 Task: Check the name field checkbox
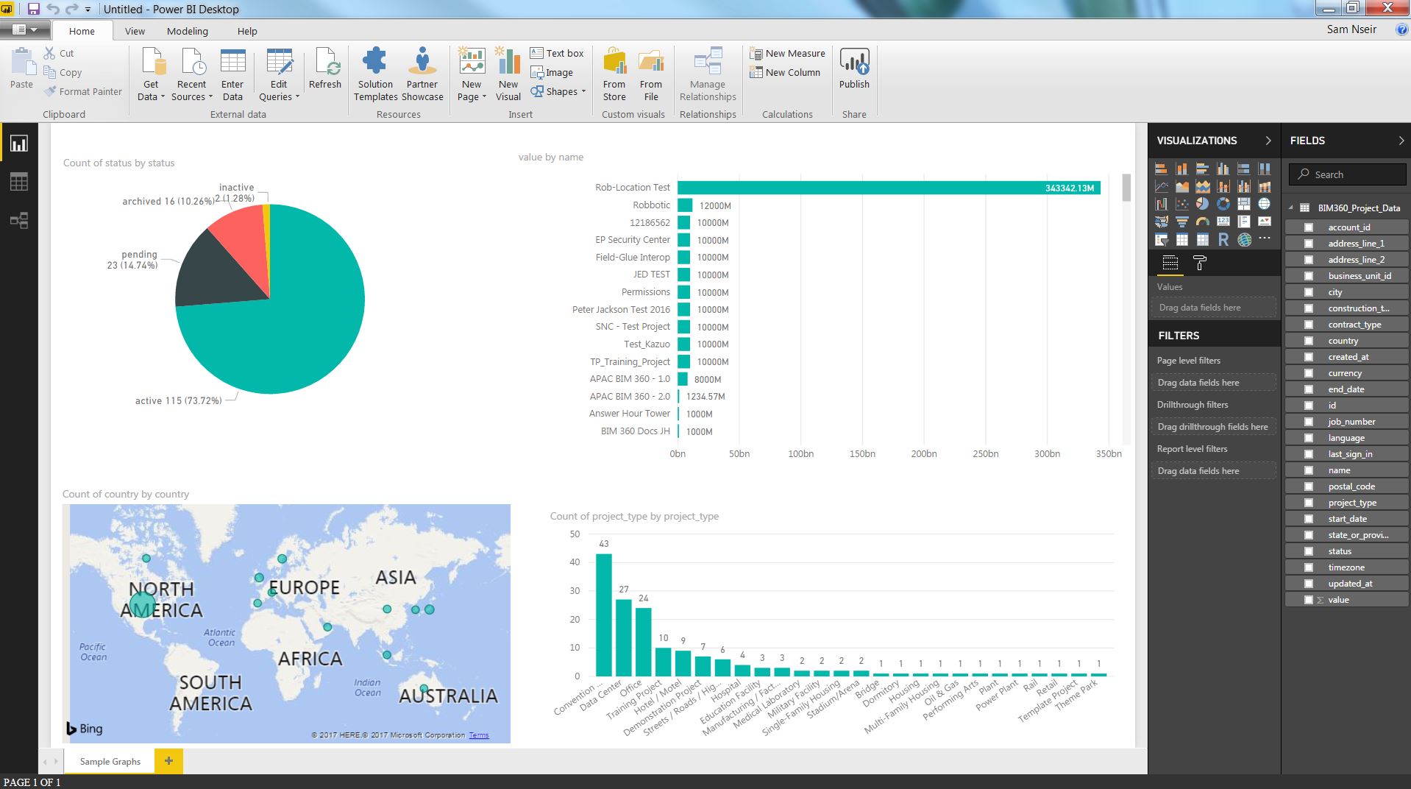[x=1308, y=470]
